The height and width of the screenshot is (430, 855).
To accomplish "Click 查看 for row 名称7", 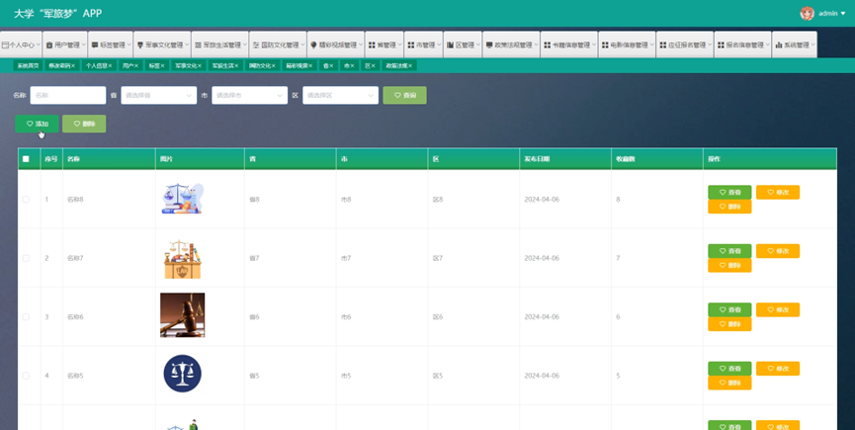I will [729, 251].
